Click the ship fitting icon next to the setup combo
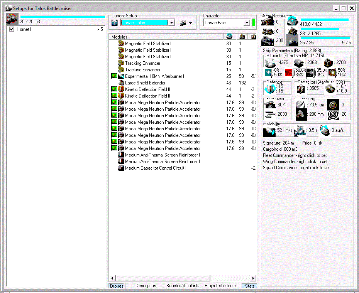Image resolution: width=359 pixels, height=293 pixels. [183, 23]
